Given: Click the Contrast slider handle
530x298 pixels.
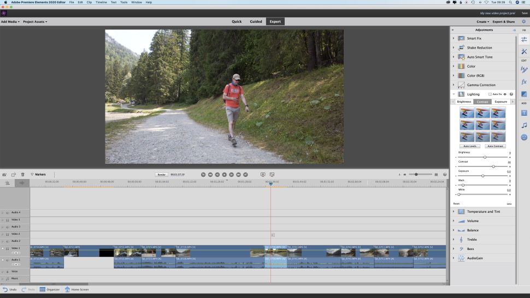Looking at the screenshot, I should pos(493,166).
